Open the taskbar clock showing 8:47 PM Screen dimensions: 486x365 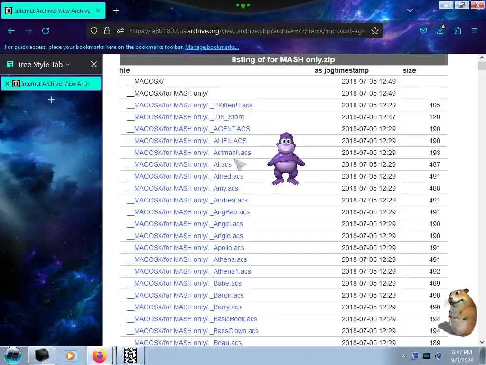[x=462, y=356]
